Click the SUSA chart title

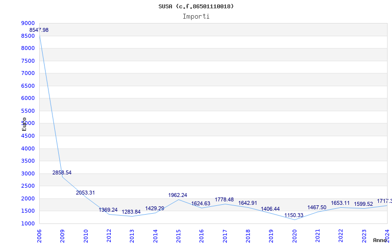196,6
